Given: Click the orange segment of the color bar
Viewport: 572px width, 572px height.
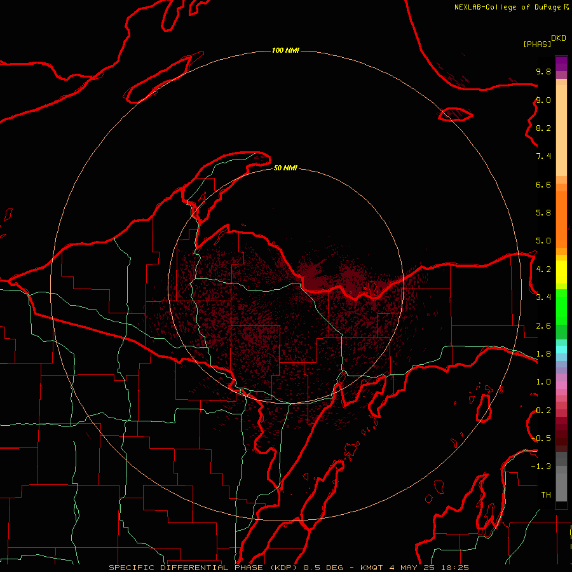Looking at the screenshot, I should 561,220.
